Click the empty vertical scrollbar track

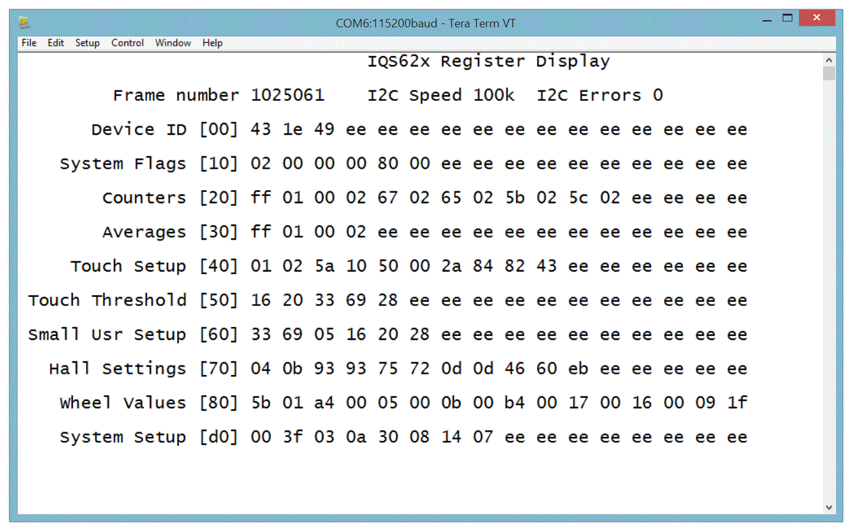829,293
